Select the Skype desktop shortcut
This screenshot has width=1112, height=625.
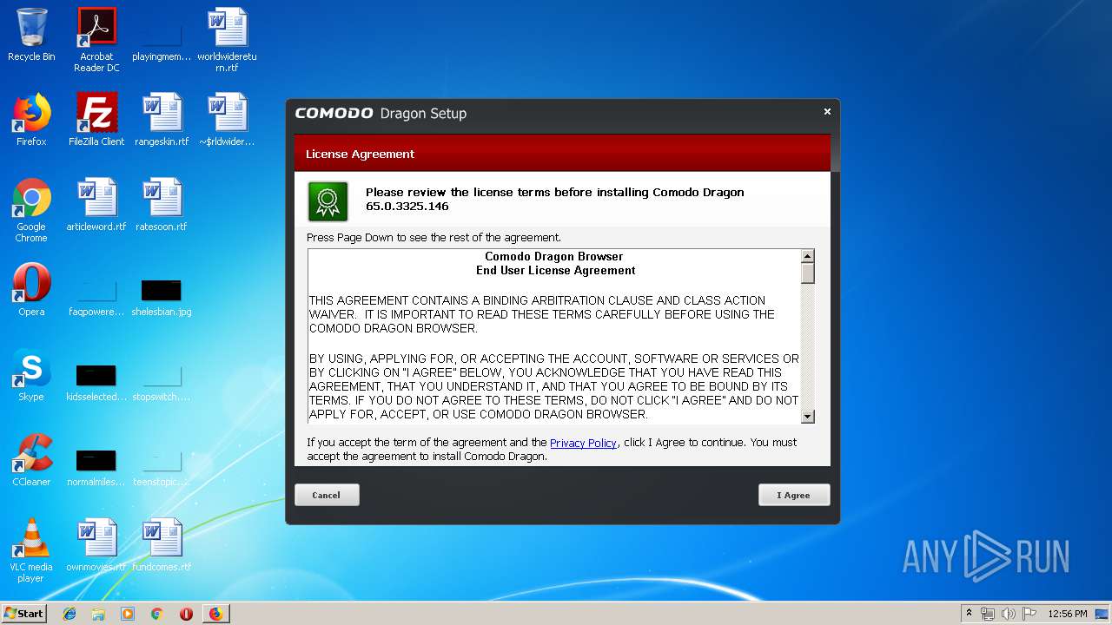[x=31, y=376]
